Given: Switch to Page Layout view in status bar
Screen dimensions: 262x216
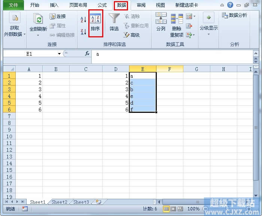Looking at the screenshot, I should 174,209.
